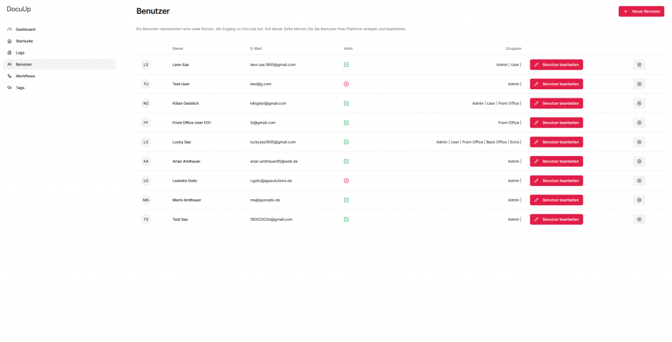This screenshot has height=342, width=672.
Task: Click delete icon in Test Sas row
Action: (639, 219)
